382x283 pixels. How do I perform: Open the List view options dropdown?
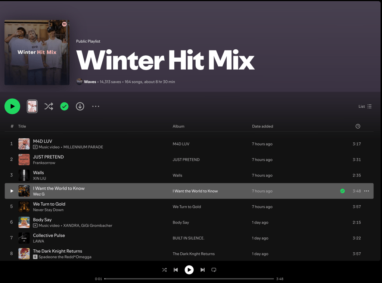click(x=365, y=107)
